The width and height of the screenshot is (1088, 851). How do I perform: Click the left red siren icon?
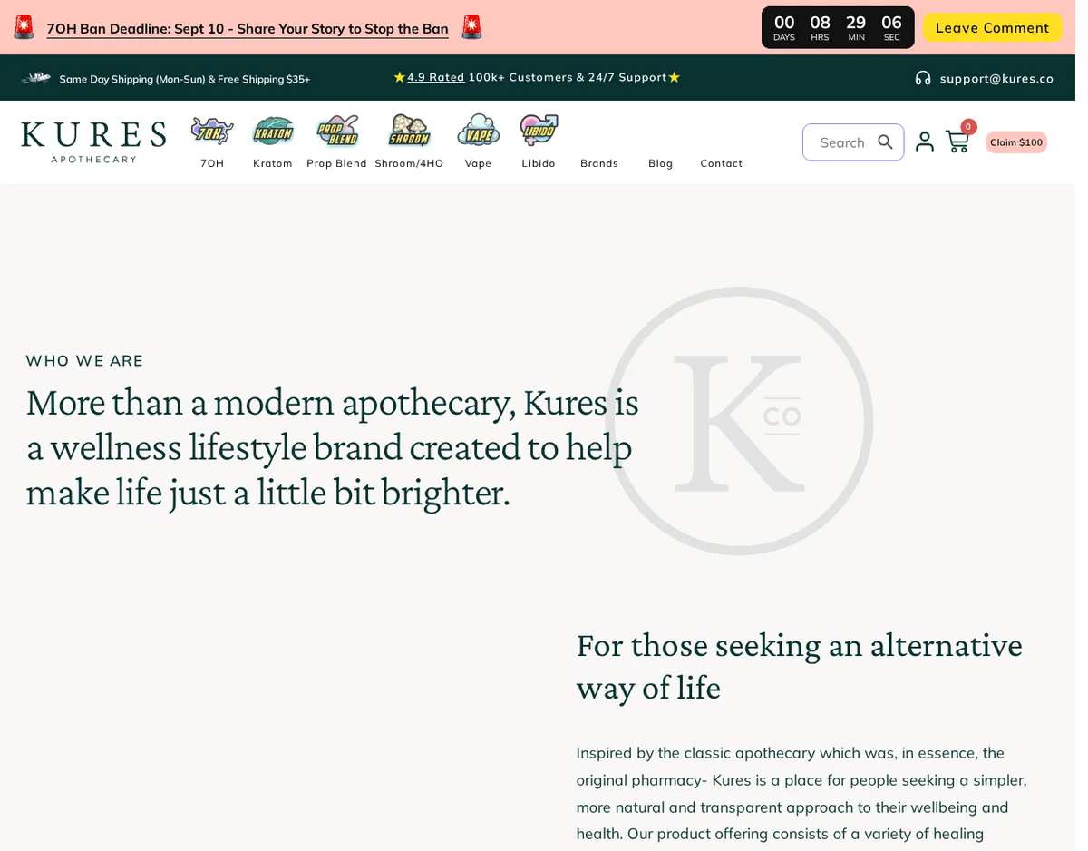[24, 27]
